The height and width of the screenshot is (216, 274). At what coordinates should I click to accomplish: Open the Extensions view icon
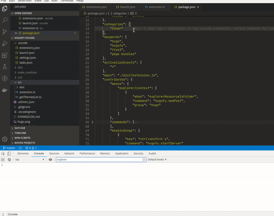tap(5, 55)
